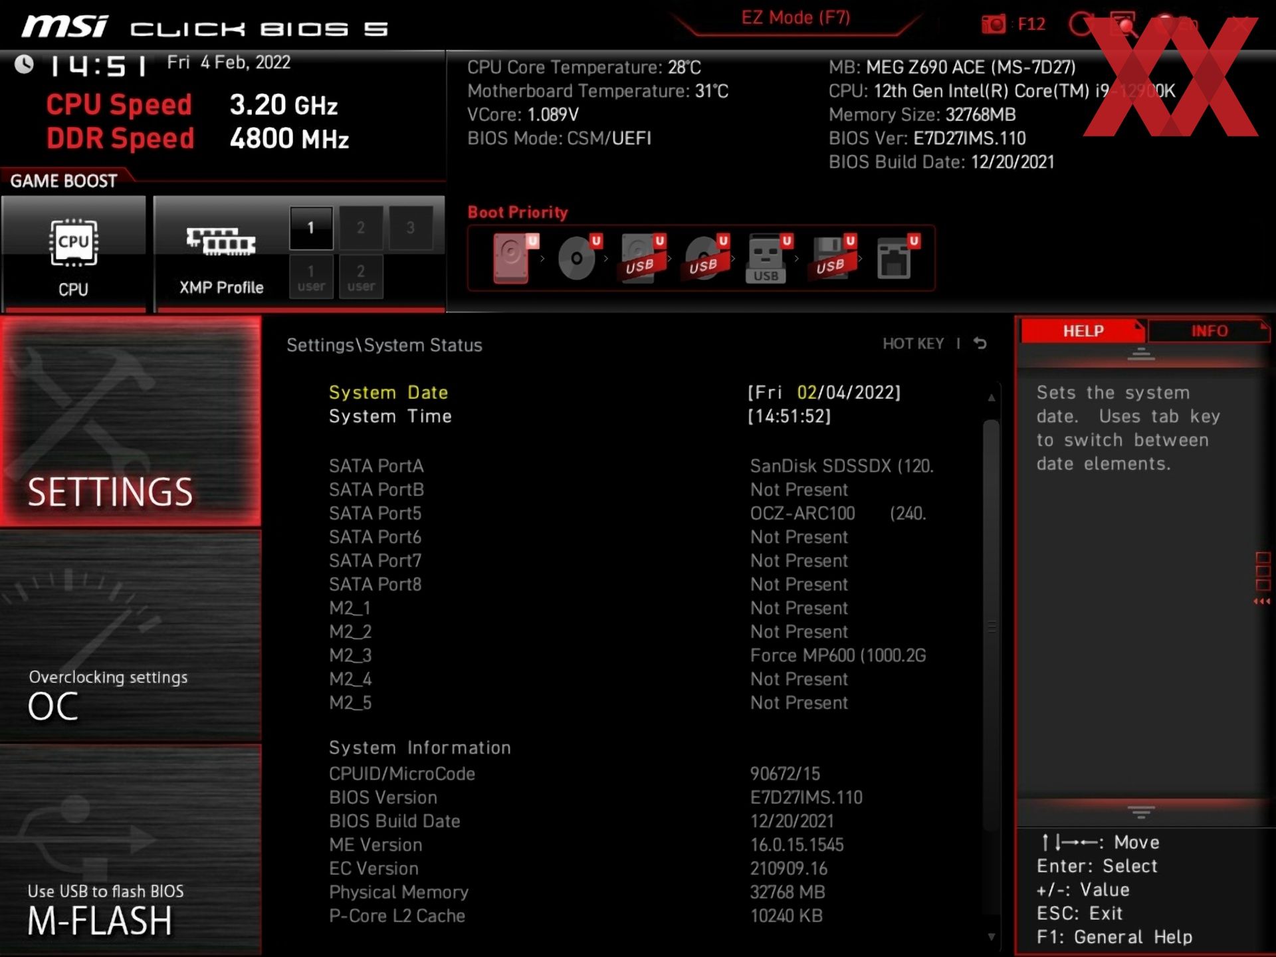Click the Force MP600 drive value

[x=837, y=656]
